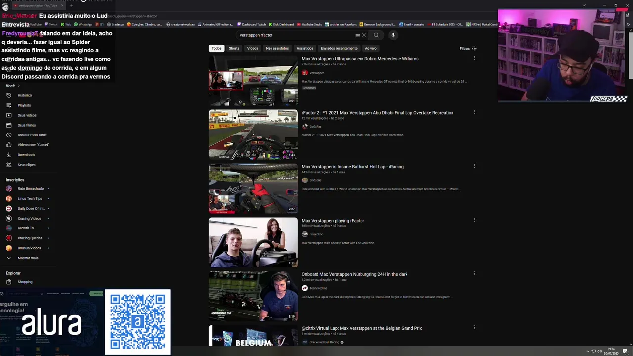Open options menu for playing rFactor video
633x356 pixels.
(x=475, y=220)
